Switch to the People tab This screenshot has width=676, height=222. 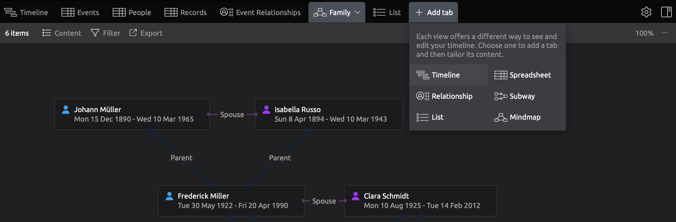pos(132,12)
